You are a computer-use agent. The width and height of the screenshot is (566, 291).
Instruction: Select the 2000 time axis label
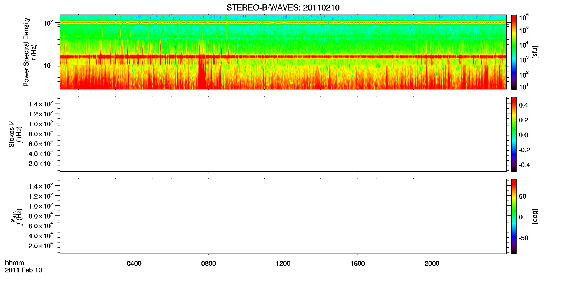click(x=432, y=264)
